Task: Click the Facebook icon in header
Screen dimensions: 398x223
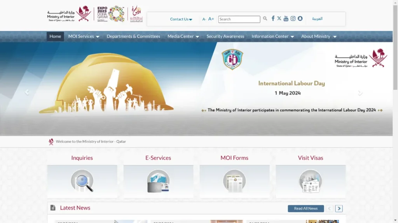Action: 273,19
